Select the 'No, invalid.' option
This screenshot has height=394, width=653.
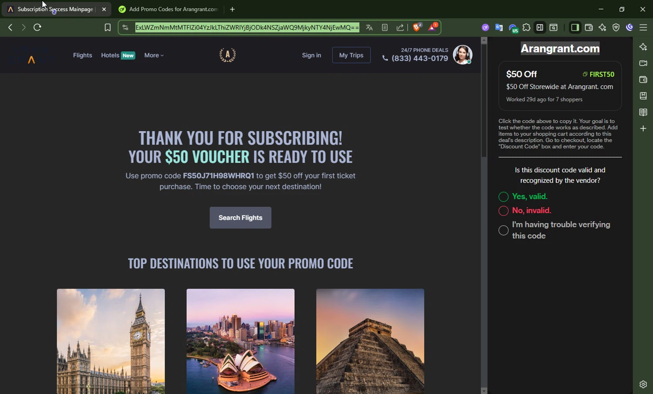pos(503,211)
